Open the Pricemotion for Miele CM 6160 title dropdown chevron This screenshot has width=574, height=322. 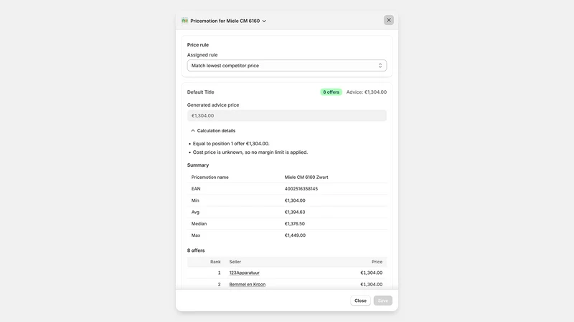click(x=264, y=21)
